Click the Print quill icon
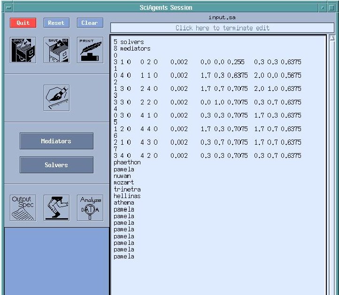Image resolution: width=339 pixels, height=295 pixels. pos(90,50)
